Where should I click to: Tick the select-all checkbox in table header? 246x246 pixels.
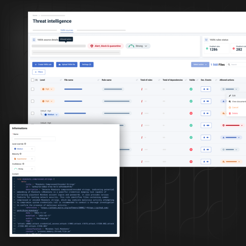tap(33, 80)
